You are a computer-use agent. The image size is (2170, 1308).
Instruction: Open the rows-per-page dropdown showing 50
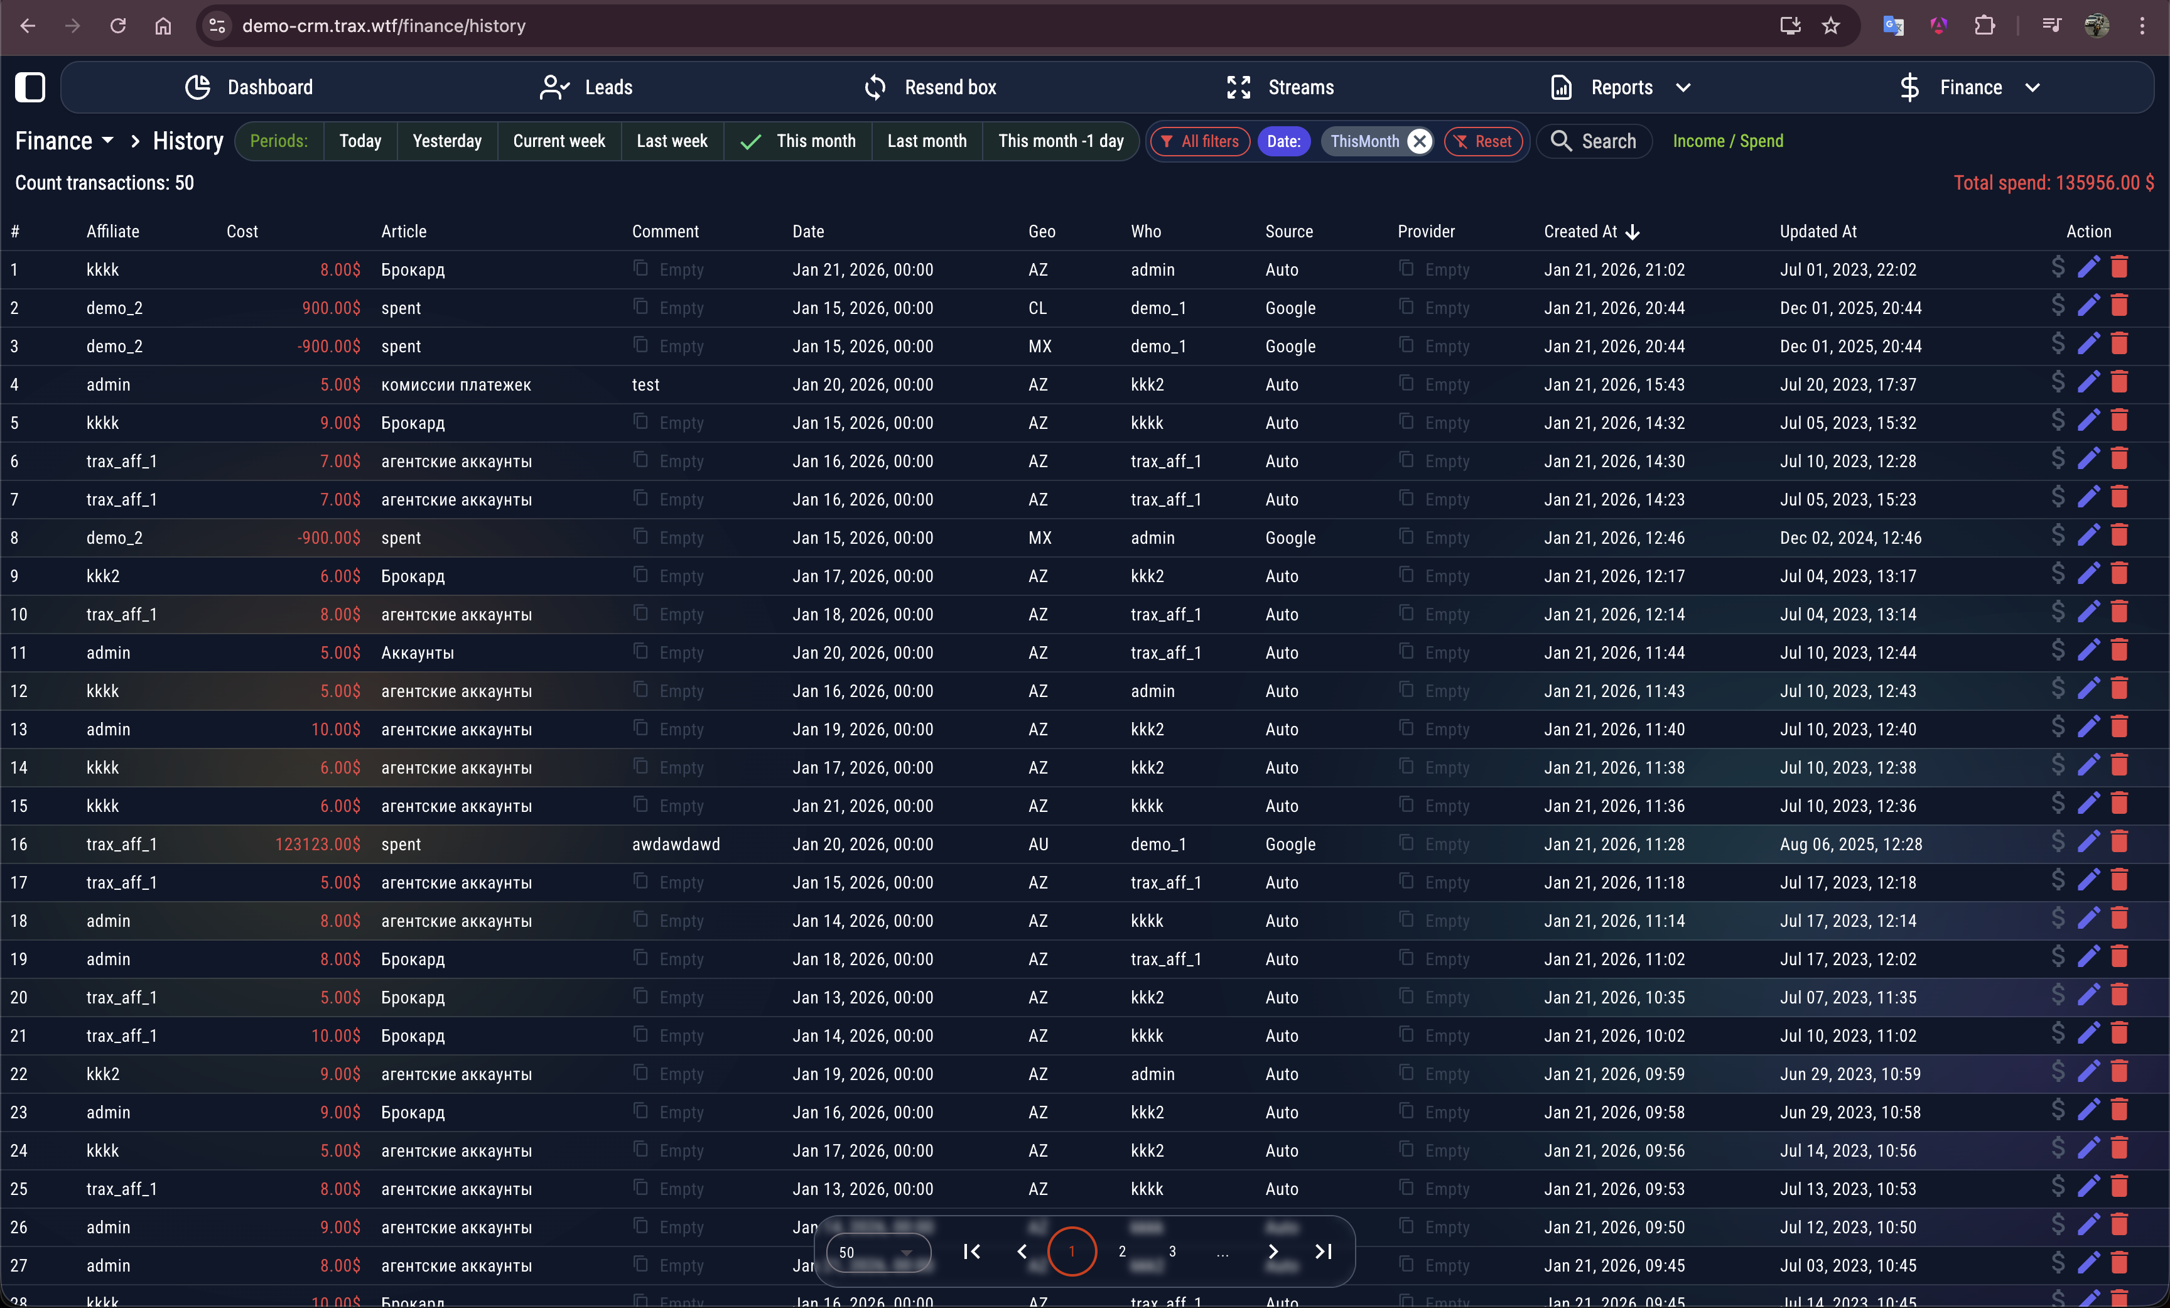click(x=878, y=1251)
